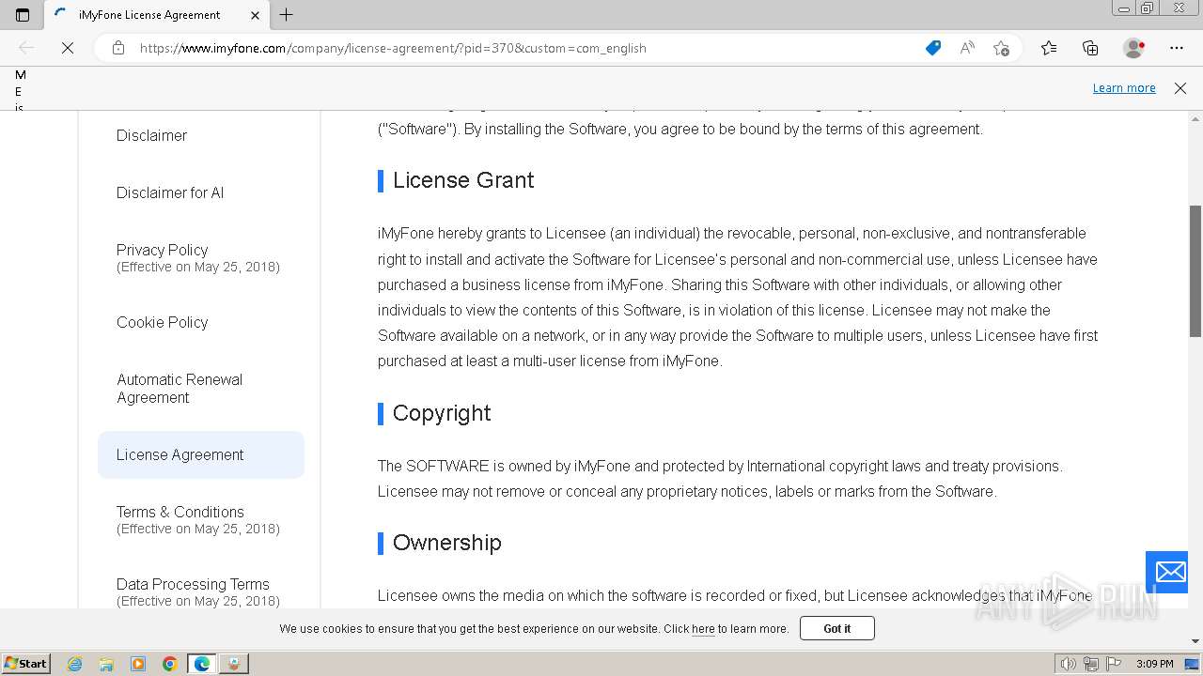Viewport: 1203px width, 676px height.
Task: Open media player taskbar icon
Action: [138, 664]
